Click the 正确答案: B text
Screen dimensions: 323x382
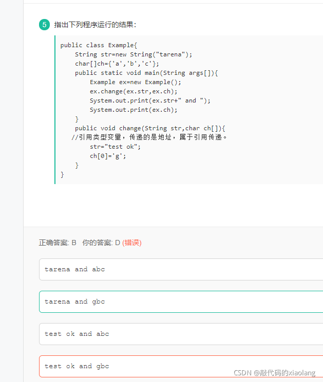click(x=58, y=243)
